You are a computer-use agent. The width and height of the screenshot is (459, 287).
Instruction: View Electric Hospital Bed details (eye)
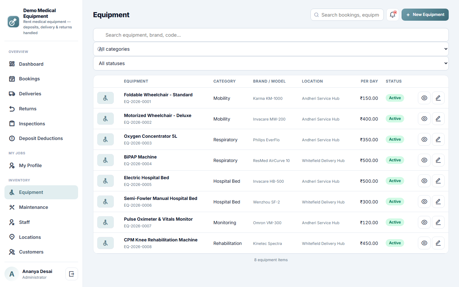pyautogui.click(x=424, y=181)
